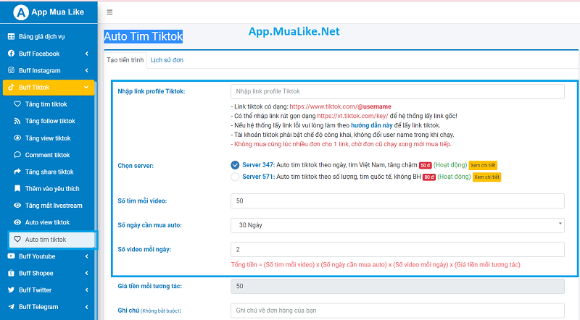Click the Chọn server label
This screenshot has width=580, height=320.
pos(136,166)
